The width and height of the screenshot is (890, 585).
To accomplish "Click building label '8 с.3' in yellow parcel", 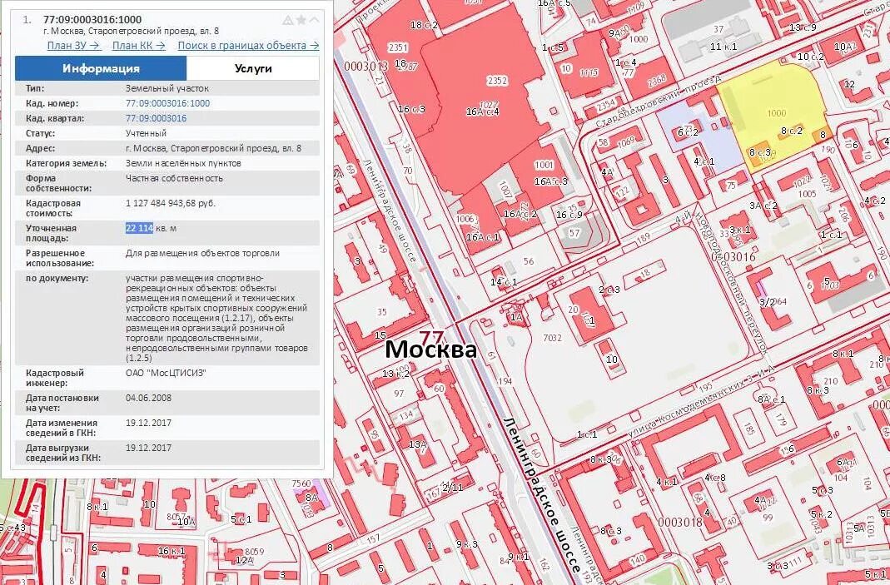I will coord(760,152).
